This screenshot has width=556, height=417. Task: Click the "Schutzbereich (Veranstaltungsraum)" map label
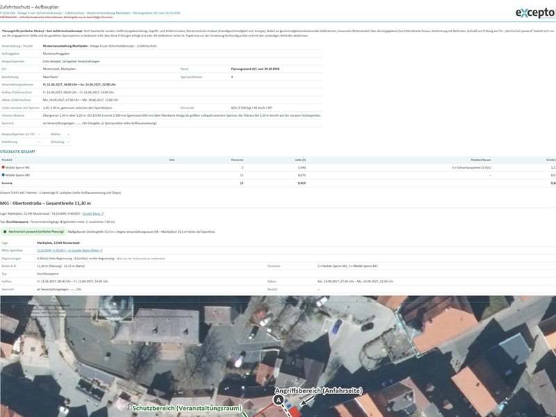click(187, 408)
